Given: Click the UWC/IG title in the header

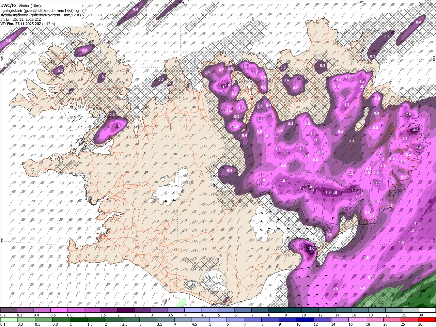Looking at the screenshot, I should (x=8, y=6).
